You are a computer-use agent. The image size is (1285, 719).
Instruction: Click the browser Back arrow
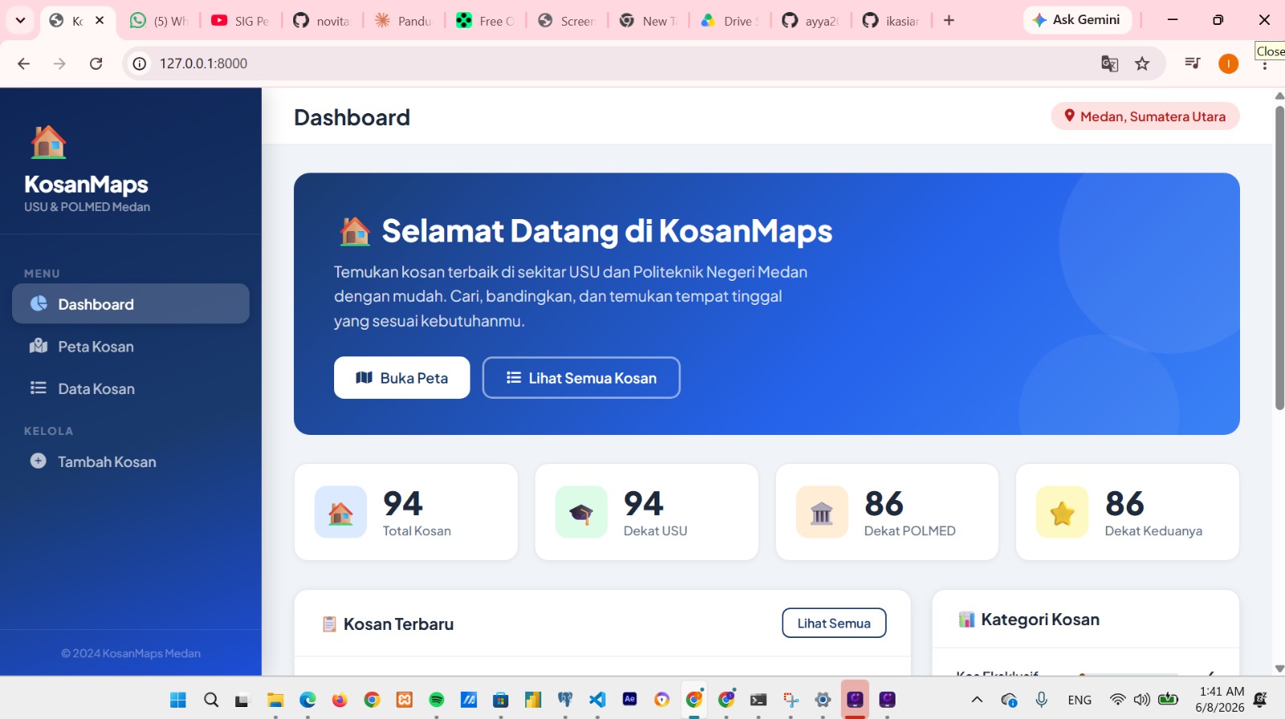click(23, 63)
